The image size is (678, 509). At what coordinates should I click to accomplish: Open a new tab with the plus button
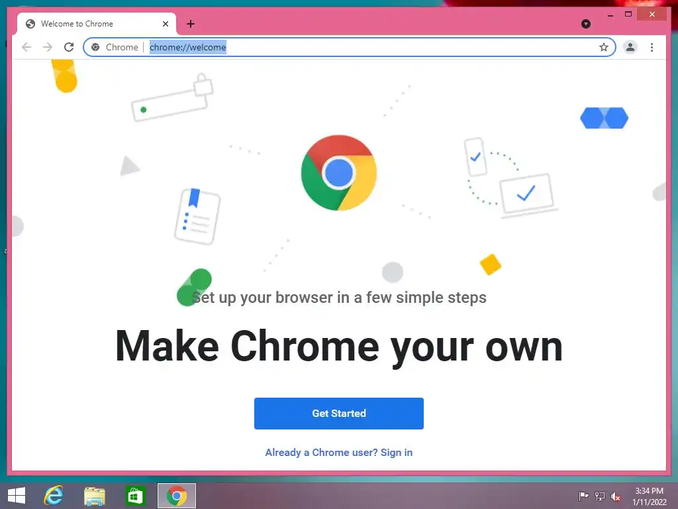point(191,24)
